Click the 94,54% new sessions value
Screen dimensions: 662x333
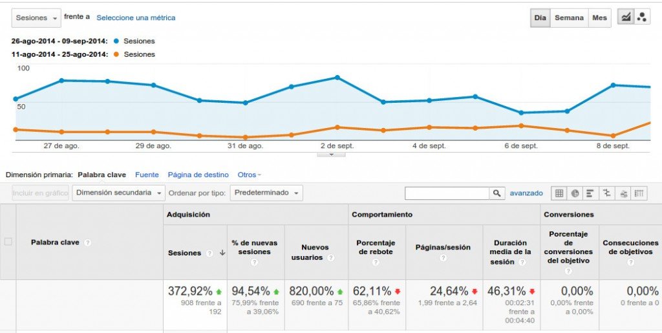tap(251, 291)
